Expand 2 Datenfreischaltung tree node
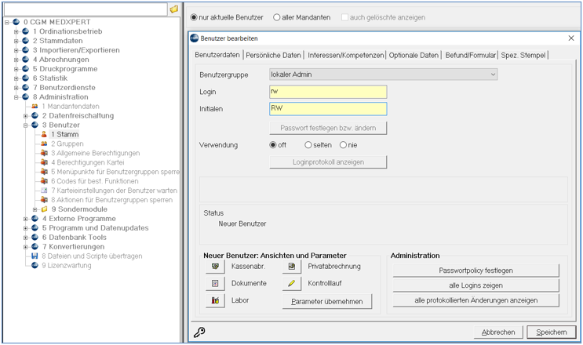This screenshot has width=583, height=345. pos(25,116)
